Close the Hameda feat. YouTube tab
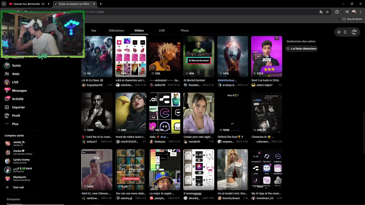Image resolution: width=365 pixels, height=205 pixels. click(48, 4)
